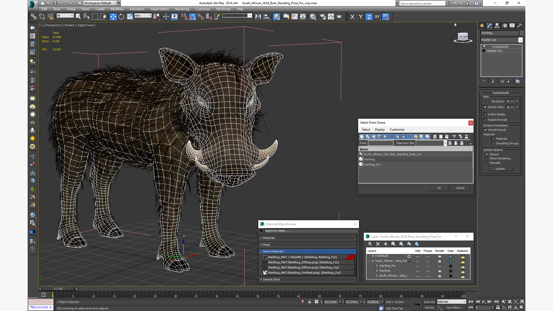
Task: Click the Set Key button
Action: click(429, 308)
